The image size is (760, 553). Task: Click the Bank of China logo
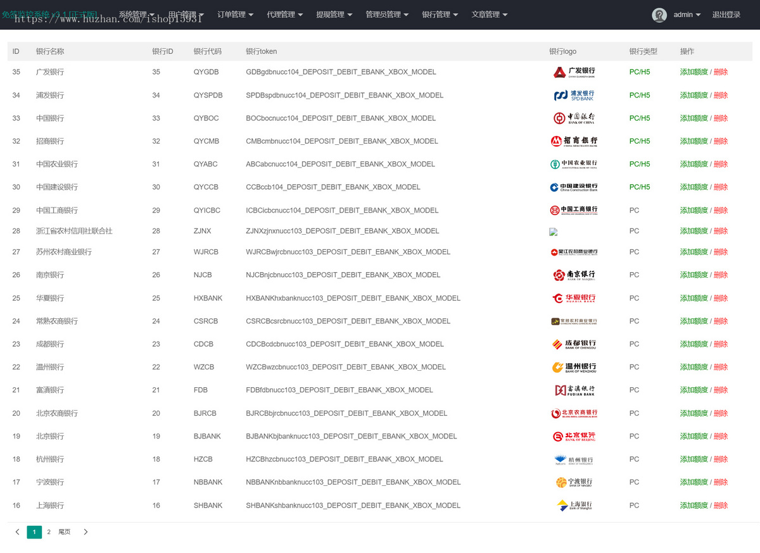coord(574,118)
